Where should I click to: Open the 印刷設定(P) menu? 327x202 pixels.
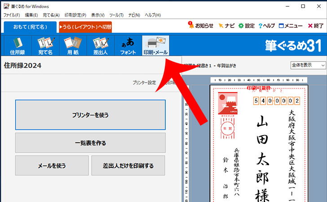[x=75, y=15]
